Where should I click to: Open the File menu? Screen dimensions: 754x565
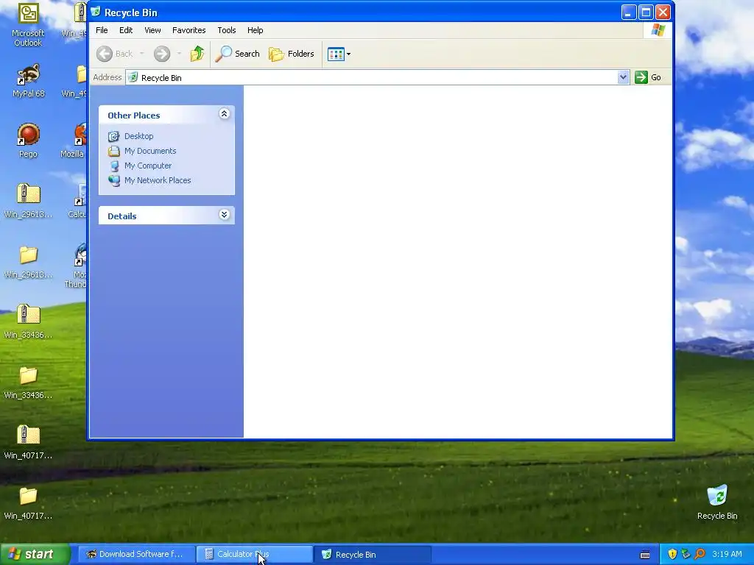click(x=102, y=30)
